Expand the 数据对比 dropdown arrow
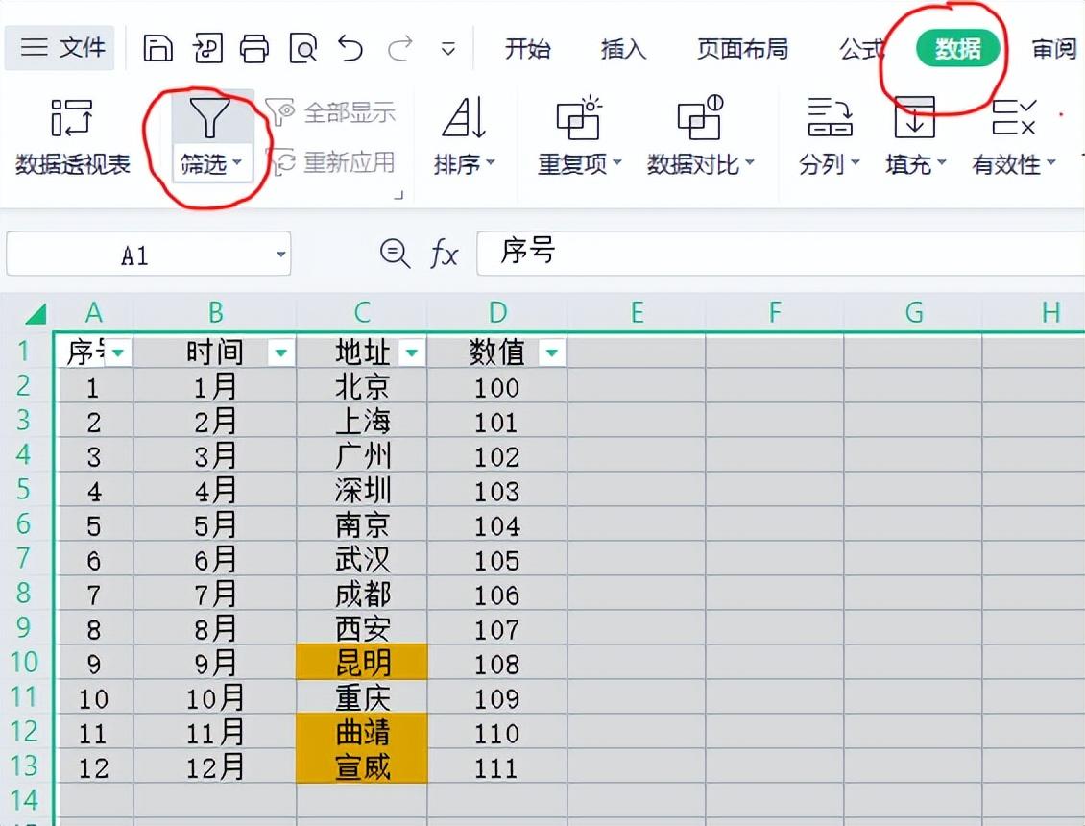 749,164
